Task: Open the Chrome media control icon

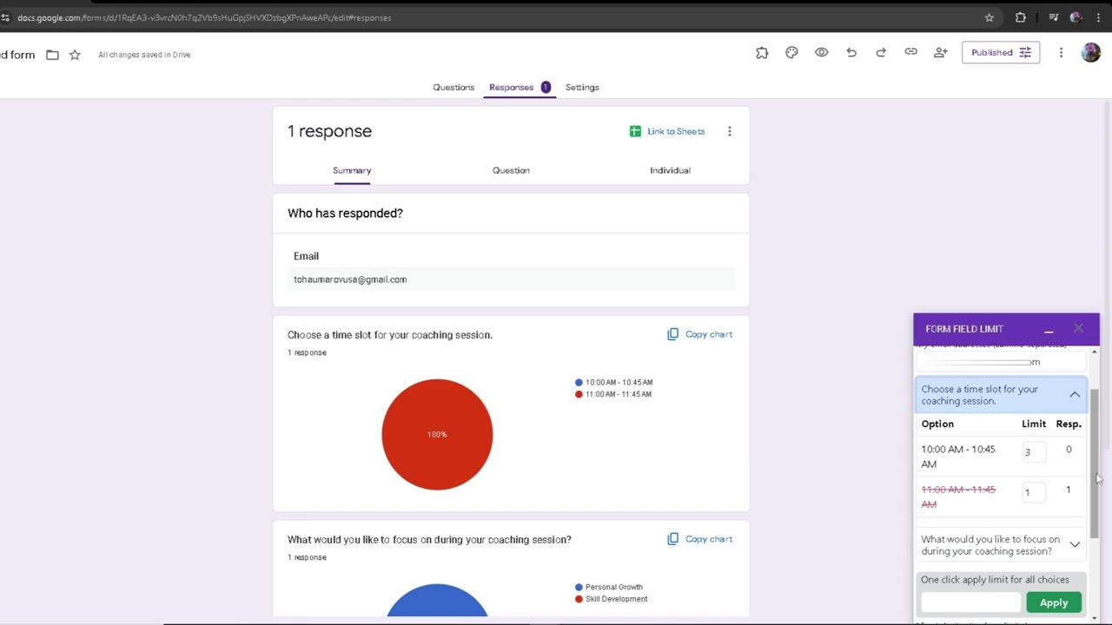Action: click(1053, 17)
